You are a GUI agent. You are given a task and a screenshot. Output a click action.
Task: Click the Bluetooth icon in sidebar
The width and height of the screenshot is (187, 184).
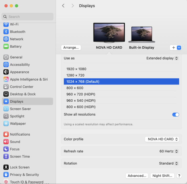click(x=6, y=32)
